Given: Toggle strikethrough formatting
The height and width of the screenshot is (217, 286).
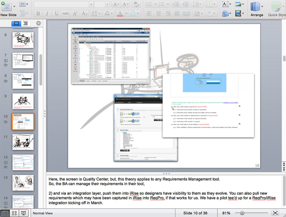Looking at the screenshot, I should (66, 13).
